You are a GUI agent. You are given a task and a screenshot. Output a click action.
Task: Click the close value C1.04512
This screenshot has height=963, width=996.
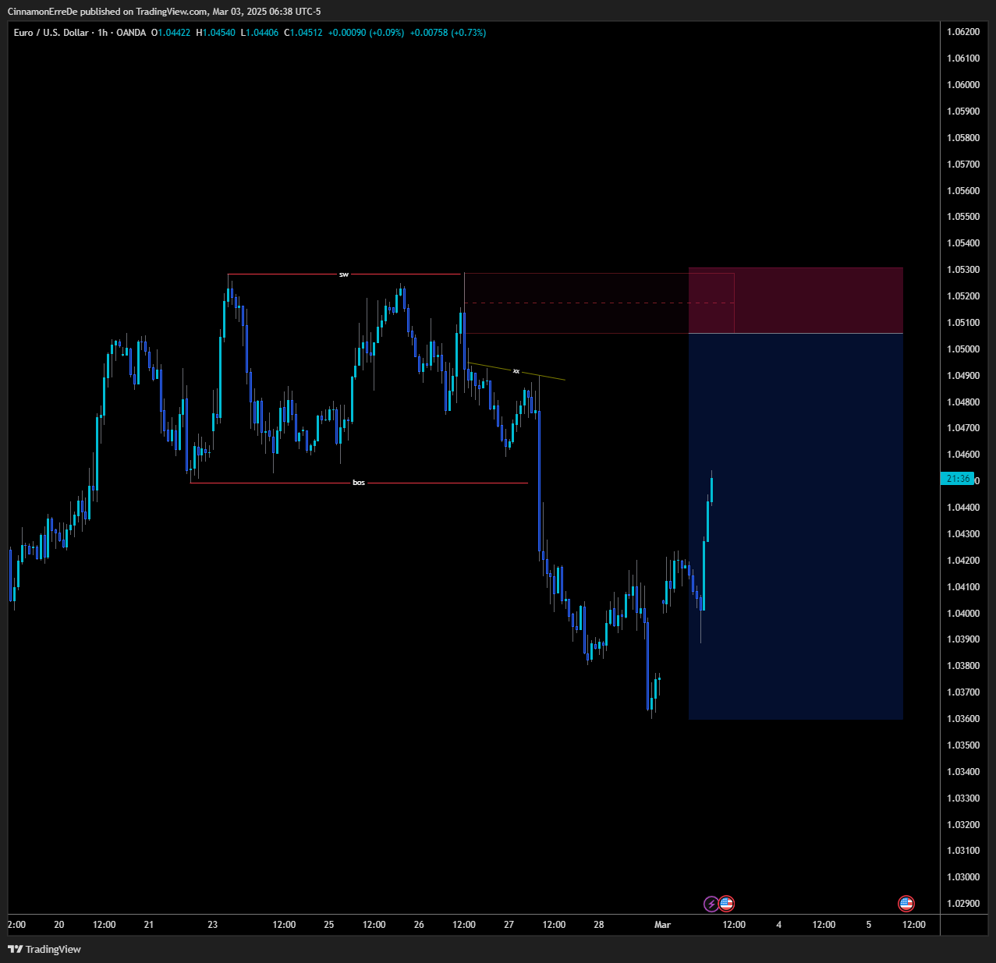tap(303, 33)
